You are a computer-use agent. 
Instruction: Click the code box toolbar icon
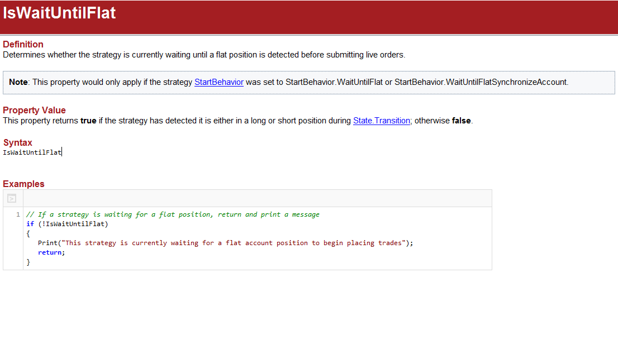click(x=12, y=198)
